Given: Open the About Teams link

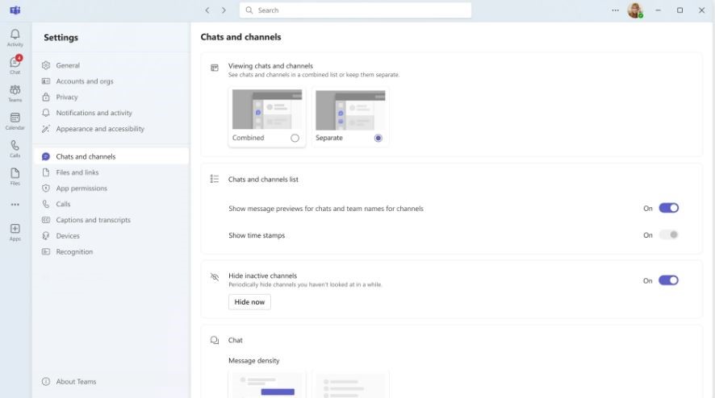Looking at the screenshot, I should click(76, 382).
